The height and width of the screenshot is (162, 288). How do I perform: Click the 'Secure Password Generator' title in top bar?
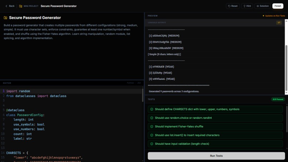tap(59, 6)
